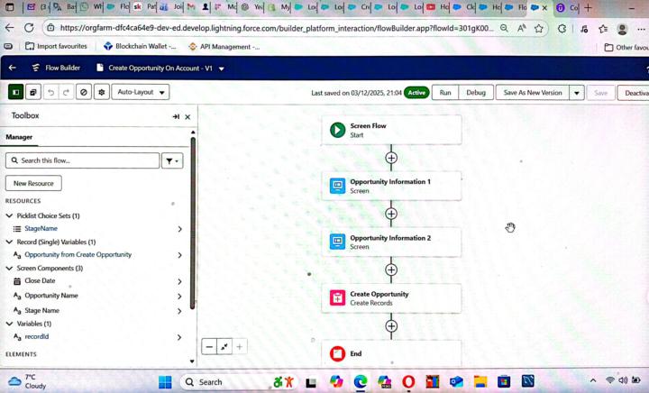649x393 pixels.
Task: Select the Manager tab
Action: [19, 137]
